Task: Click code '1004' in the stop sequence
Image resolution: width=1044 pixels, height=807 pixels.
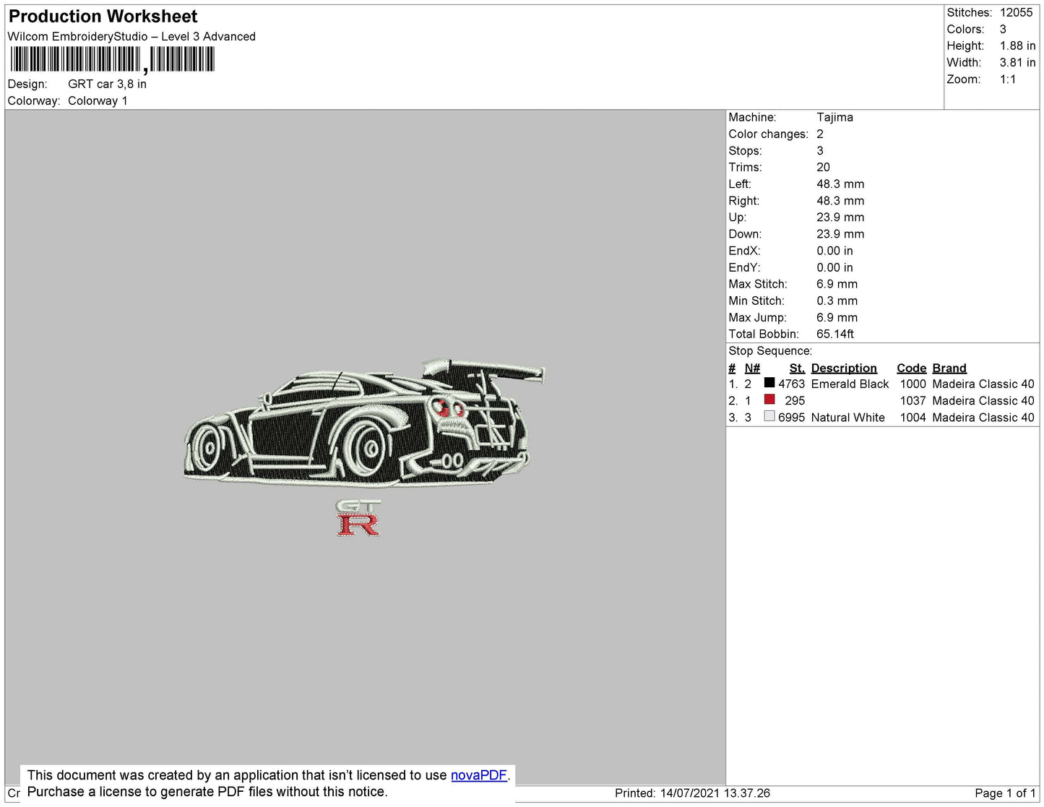Action: (913, 418)
